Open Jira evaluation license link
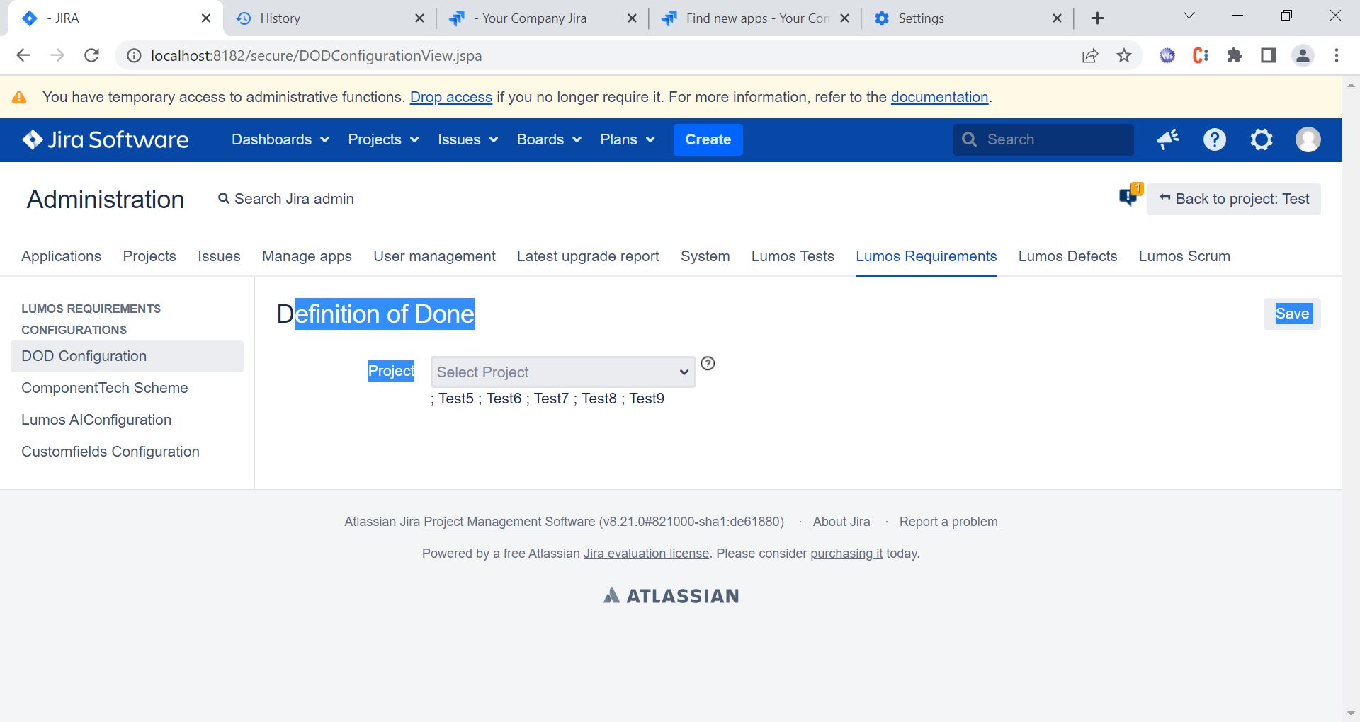The width and height of the screenshot is (1360, 722). coord(646,554)
